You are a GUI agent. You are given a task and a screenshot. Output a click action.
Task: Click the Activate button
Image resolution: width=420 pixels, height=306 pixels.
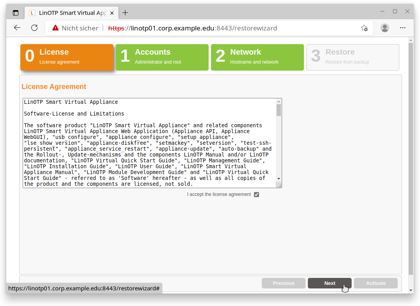tap(375, 283)
